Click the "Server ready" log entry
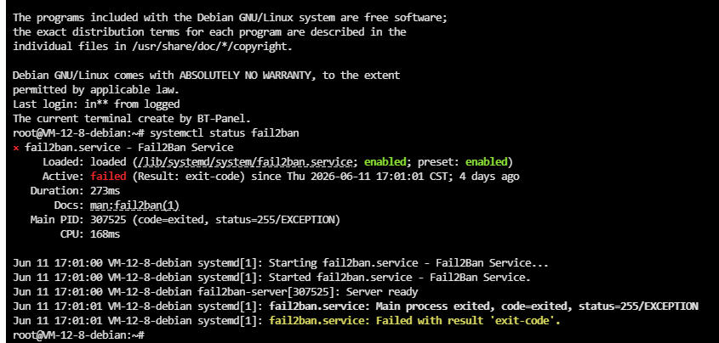This screenshot has height=343, width=719. pos(382,292)
